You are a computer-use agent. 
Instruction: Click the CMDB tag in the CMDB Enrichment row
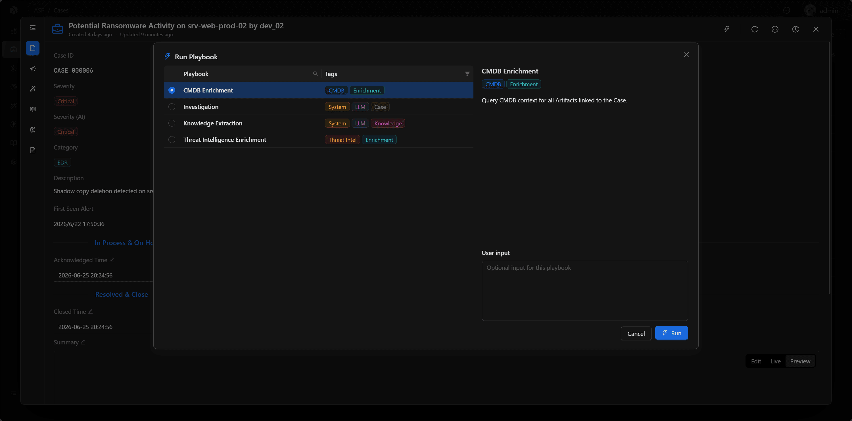click(336, 90)
